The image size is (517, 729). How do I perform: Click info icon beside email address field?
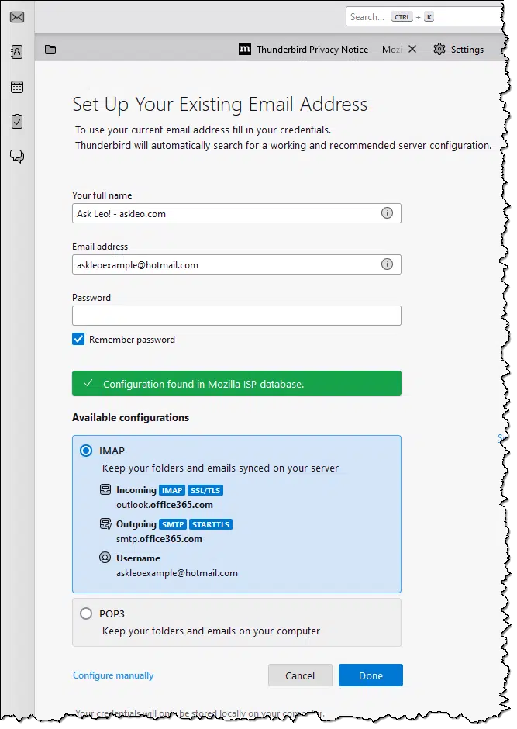click(387, 264)
